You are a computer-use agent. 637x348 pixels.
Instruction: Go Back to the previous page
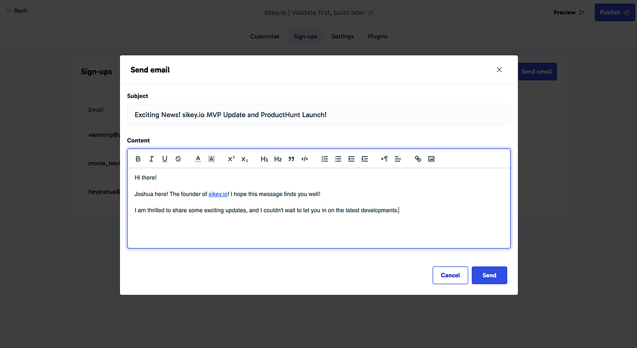[17, 10]
